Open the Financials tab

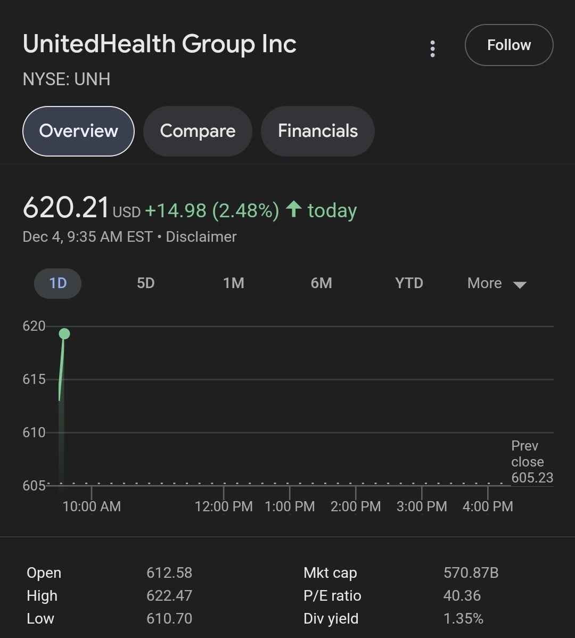pos(318,131)
